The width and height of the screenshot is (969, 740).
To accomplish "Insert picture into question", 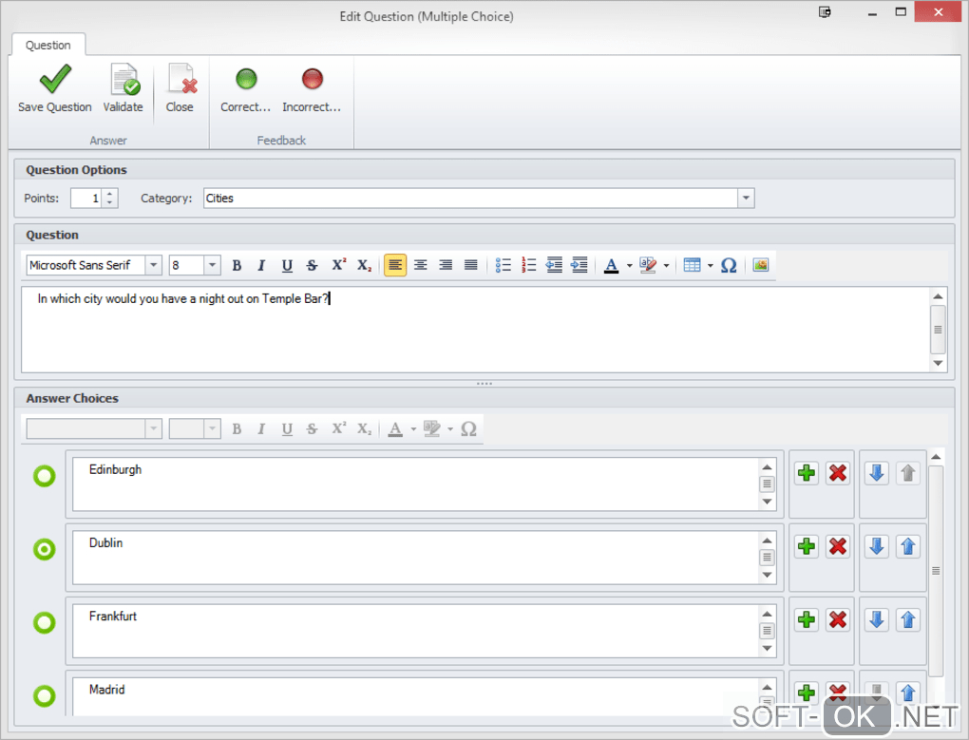I will click(x=761, y=265).
